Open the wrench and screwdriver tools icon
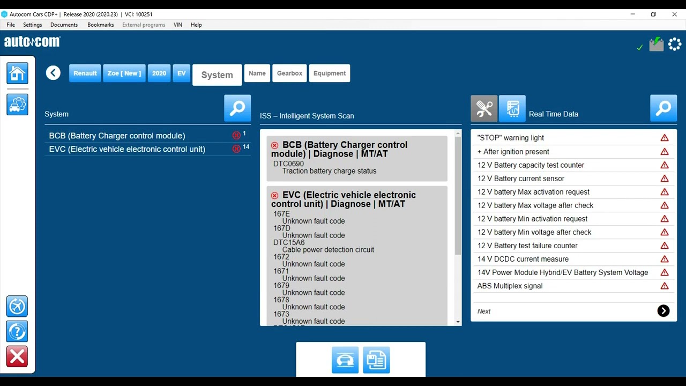Screen dimensions: 686x386 (x=484, y=108)
